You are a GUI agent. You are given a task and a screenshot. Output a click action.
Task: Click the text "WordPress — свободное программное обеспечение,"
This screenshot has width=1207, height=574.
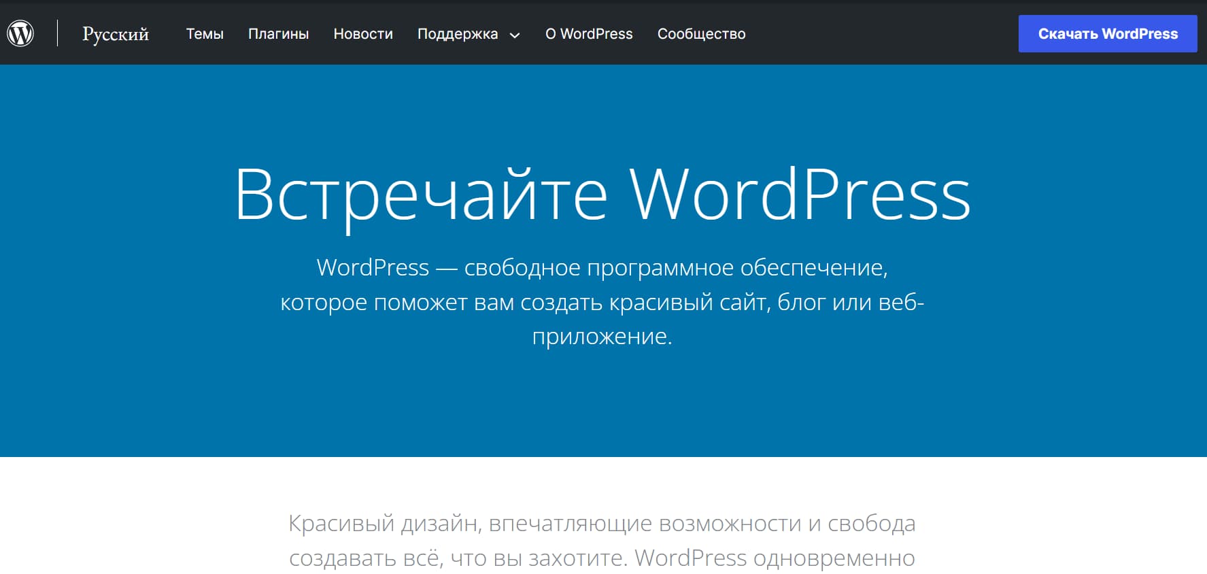[602, 268]
